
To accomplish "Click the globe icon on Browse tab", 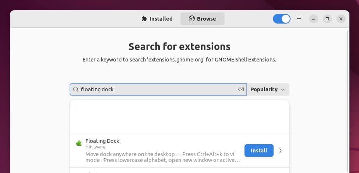I will [191, 19].
